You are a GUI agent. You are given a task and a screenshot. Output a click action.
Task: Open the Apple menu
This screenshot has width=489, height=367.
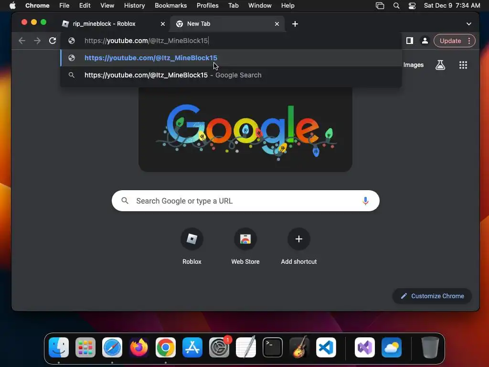click(12, 5)
